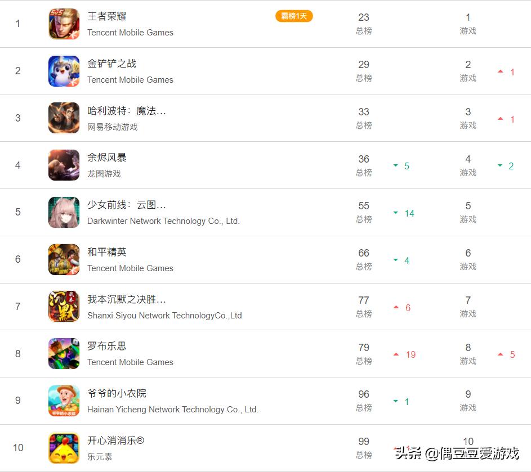Click the 金铲铲之战 penguin app icon
This screenshot has height=472, width=531.
pyautogui.click(x=64, y=71)
